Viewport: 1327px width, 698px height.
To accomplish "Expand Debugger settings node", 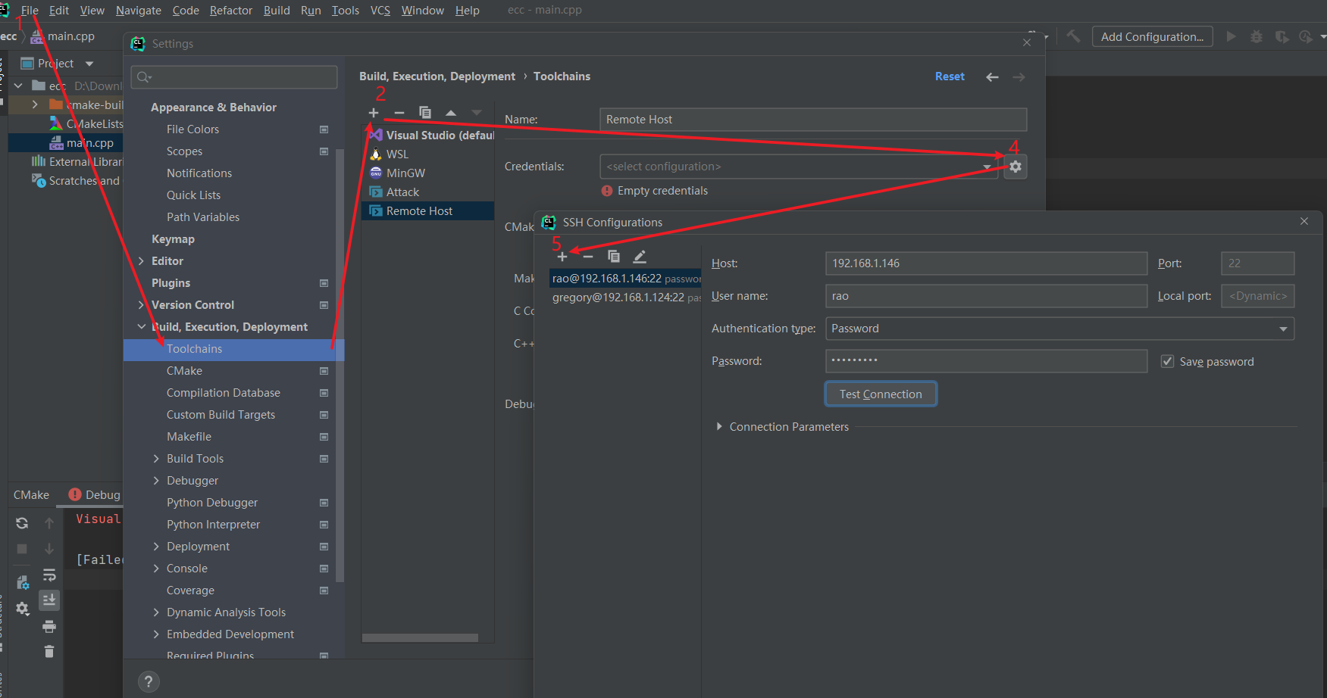I will click(x=156, y=481).
